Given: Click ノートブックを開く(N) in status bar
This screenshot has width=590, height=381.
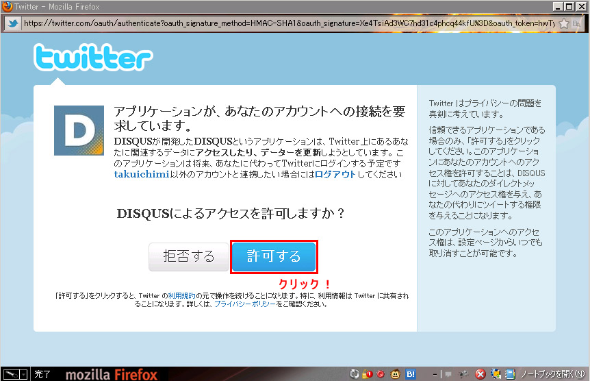Looking at the screenshot, I should tap(553, 374).
